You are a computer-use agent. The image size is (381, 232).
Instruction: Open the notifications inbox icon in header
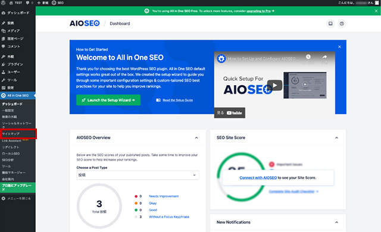330,24
